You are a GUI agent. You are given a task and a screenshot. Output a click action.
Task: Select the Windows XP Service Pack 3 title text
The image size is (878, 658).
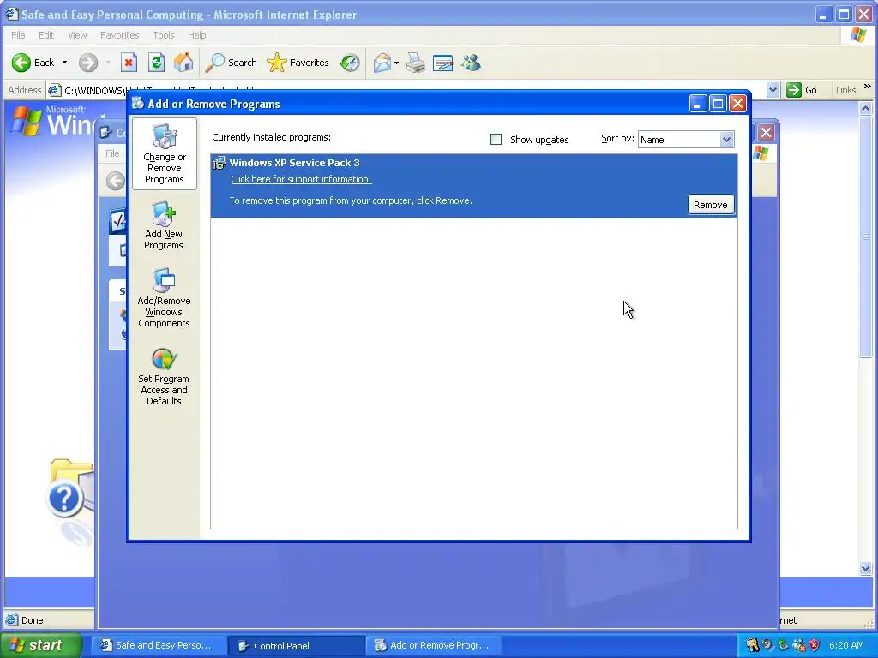[x=295, y=163]
